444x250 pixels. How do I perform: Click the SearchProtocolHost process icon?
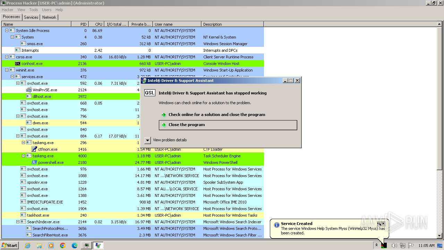pos(29,228)
